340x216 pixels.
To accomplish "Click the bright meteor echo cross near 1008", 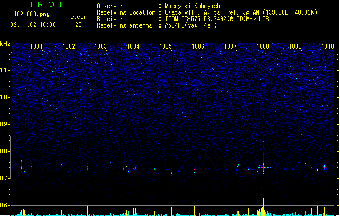I will tap(263, 167).
